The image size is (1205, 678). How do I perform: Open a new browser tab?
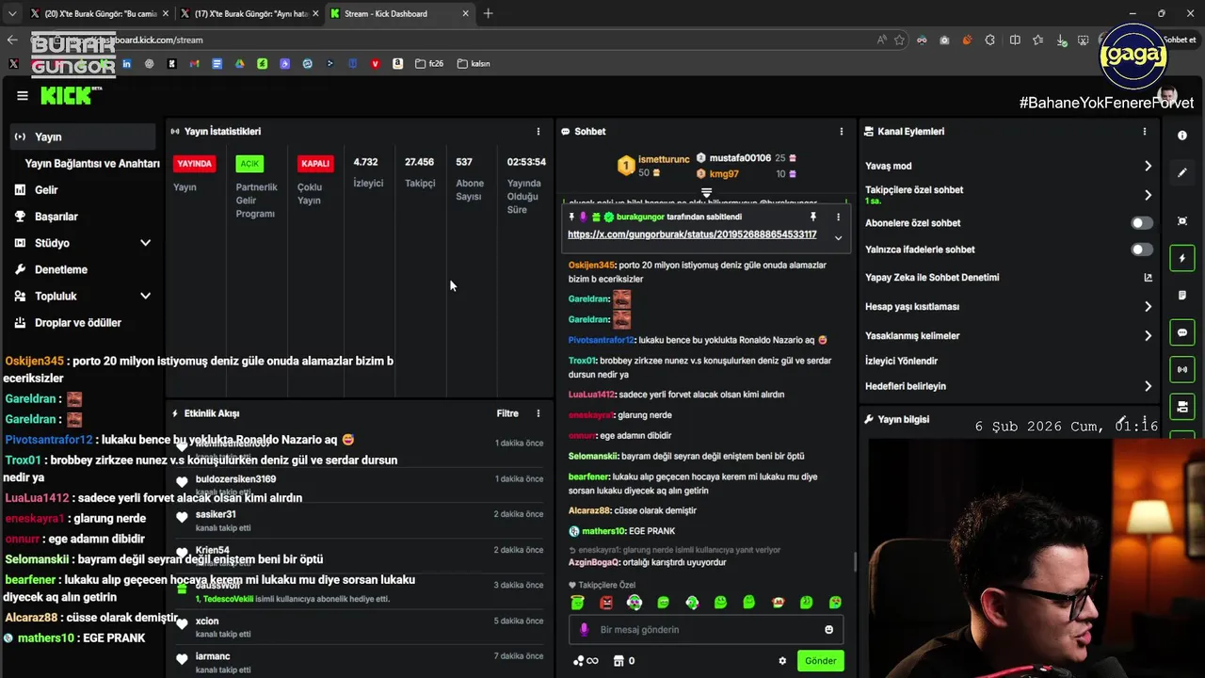point(488,13)
